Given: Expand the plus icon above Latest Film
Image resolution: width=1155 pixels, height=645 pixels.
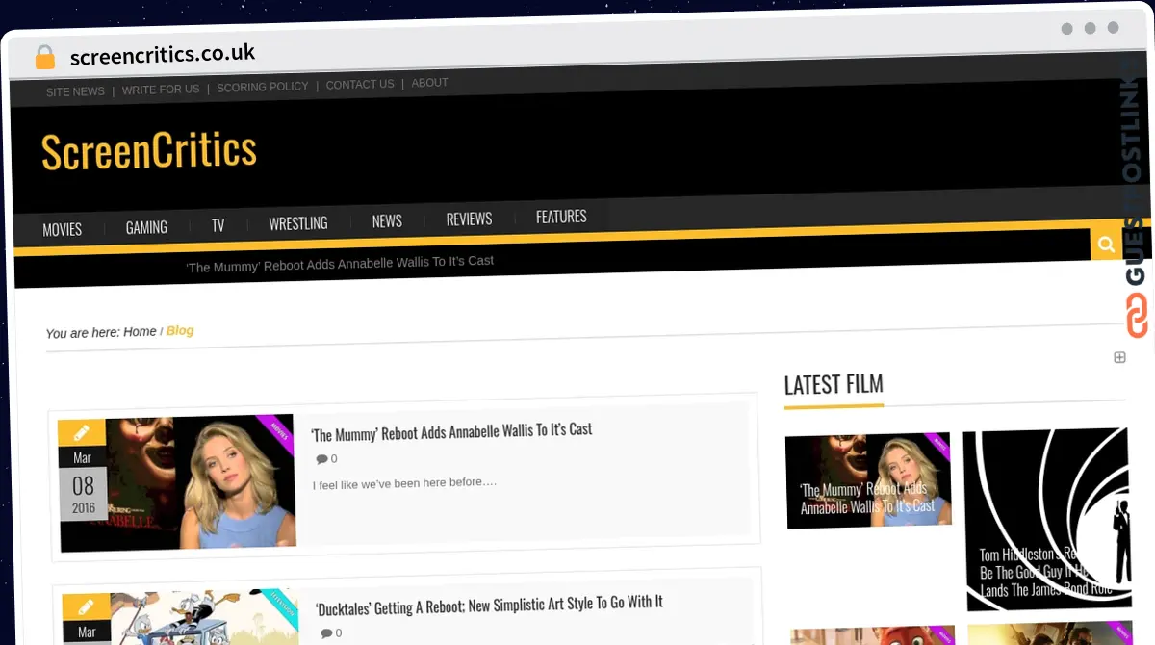Looking at the screenshot, I should tap(1119, 357).
